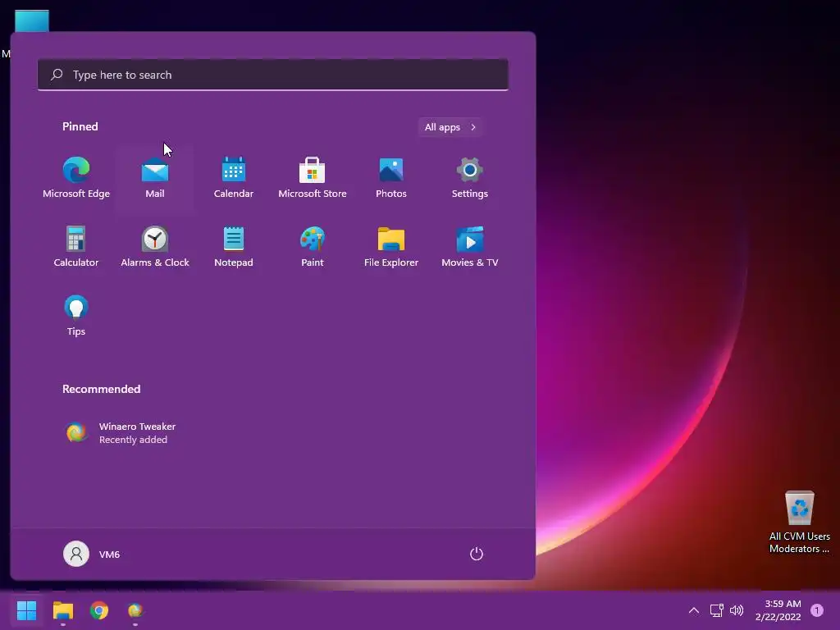Switch to Winaero Tweaker on taskbar
The height and width of the screenshot is (630, 840).
(135, 610)
